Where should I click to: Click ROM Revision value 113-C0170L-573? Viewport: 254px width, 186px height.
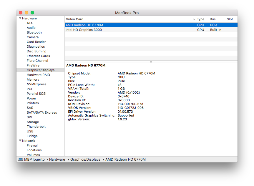pos(130,104)
